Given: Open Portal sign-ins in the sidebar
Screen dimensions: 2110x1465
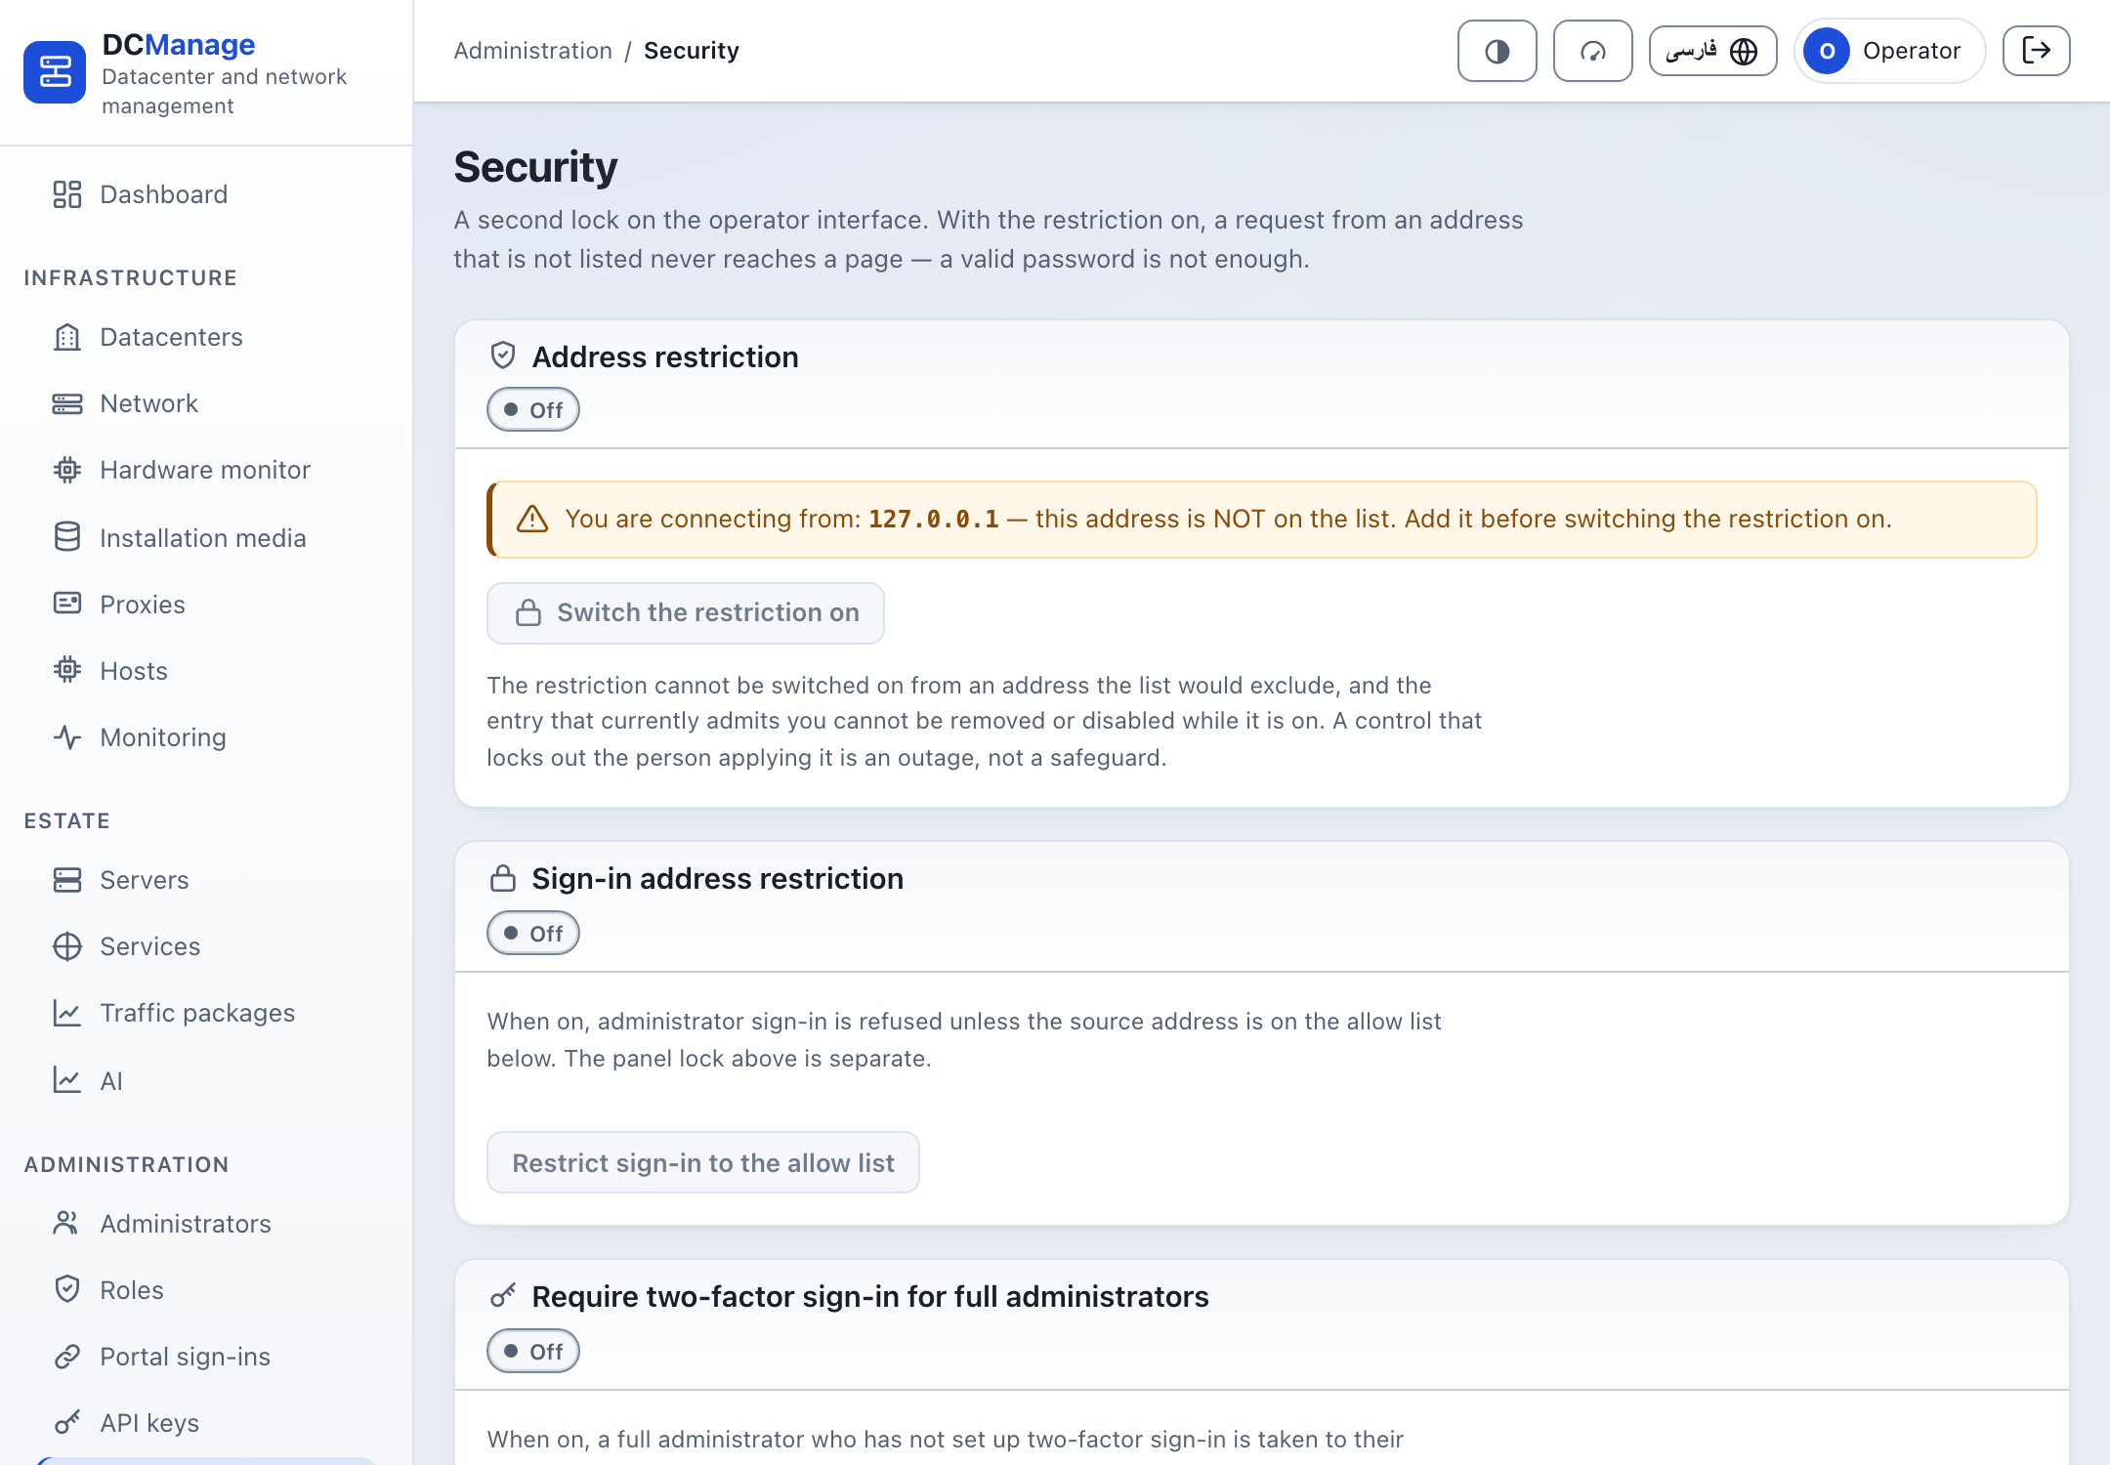Looking at the screenshot, I should click(x=186, y=1357).
